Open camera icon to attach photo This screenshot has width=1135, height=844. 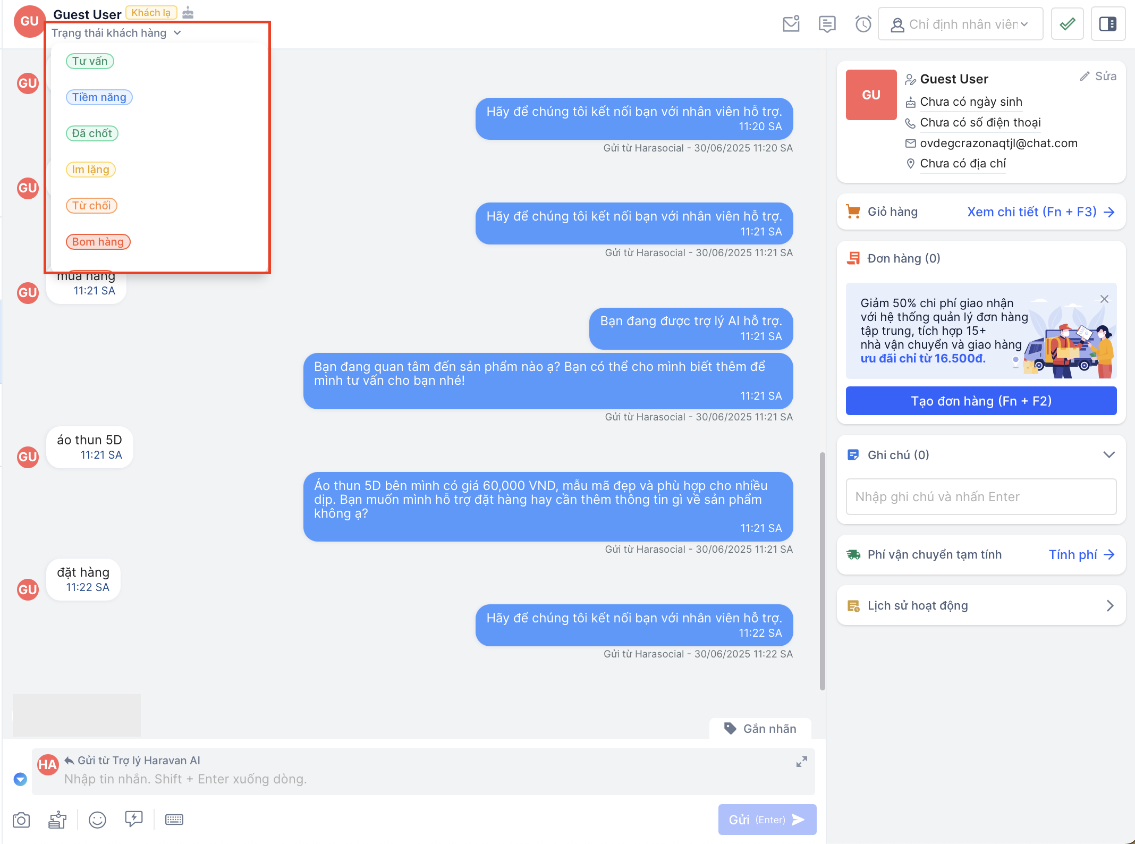coord(21,820)
